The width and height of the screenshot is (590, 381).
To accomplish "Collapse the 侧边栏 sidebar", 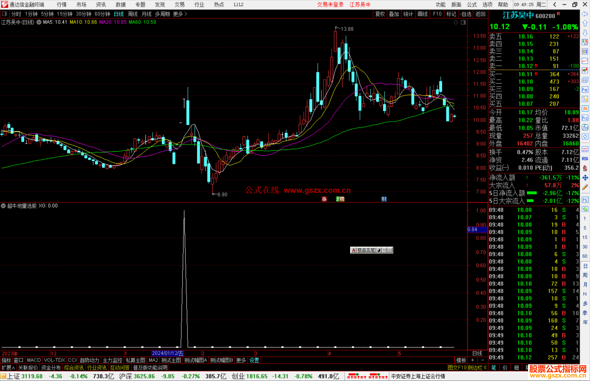I will pyautogui.click(x=477, y=368).
